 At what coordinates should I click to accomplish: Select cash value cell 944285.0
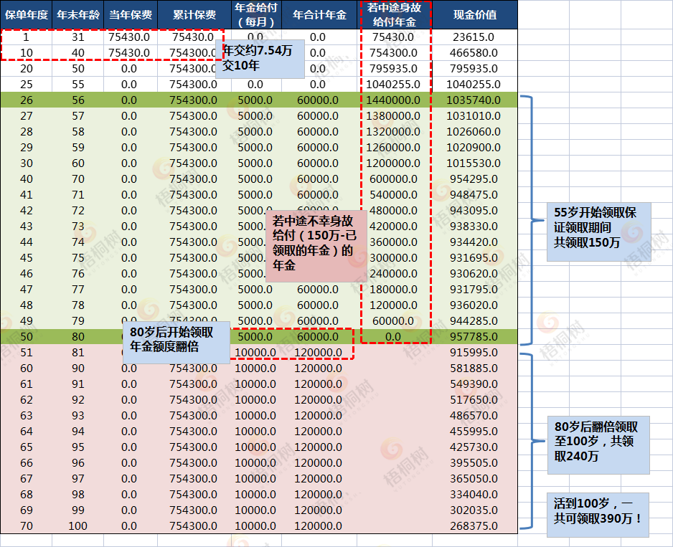tap(474, 321)
